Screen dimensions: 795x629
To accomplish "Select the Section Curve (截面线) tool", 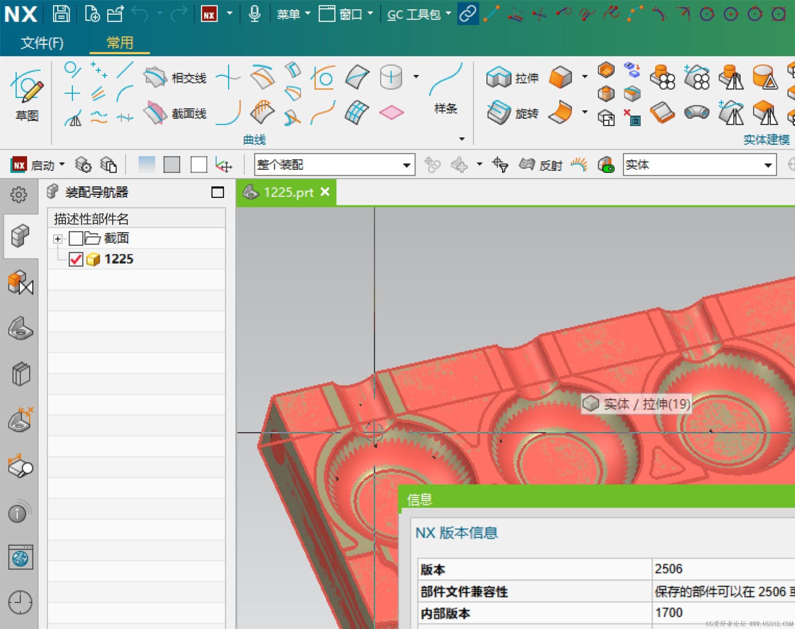I will pyautogui.click(x=175, y=113).
